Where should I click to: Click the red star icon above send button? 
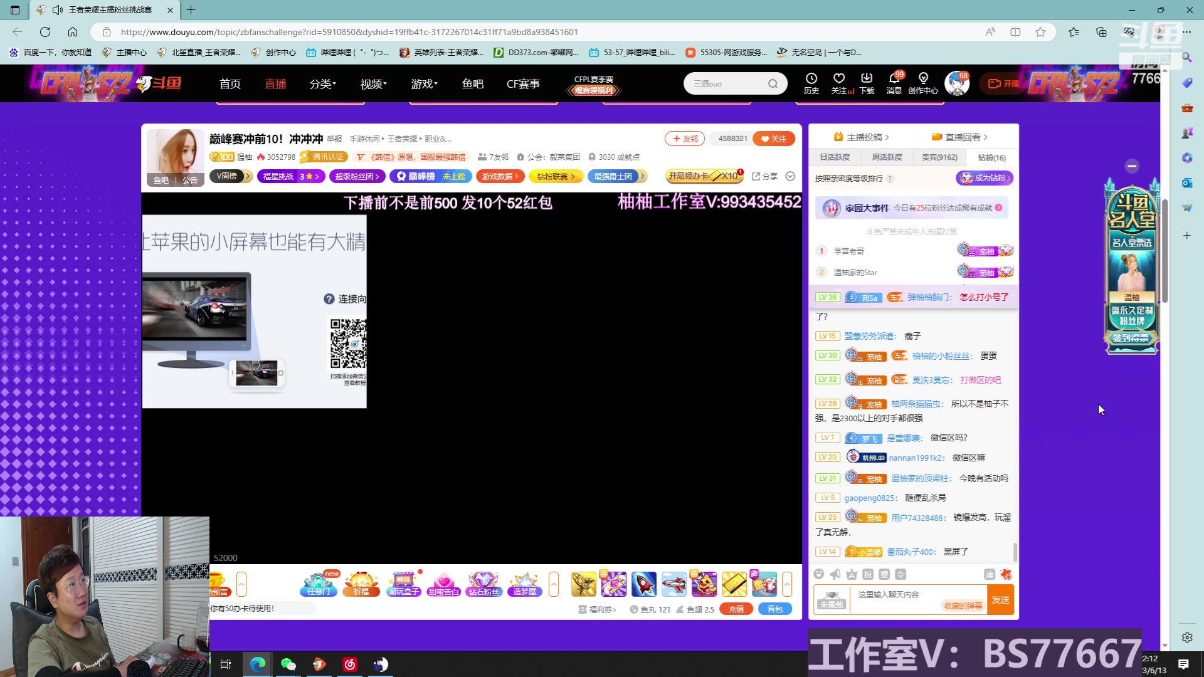1006,574
